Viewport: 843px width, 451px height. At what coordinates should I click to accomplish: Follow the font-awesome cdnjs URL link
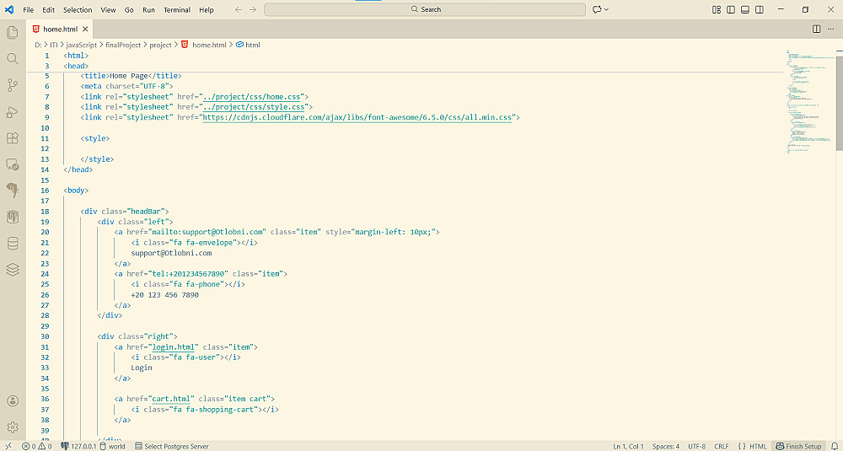(x=358, y=117)
